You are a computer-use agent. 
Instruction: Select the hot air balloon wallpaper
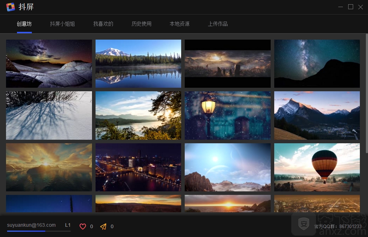point(317,167)
